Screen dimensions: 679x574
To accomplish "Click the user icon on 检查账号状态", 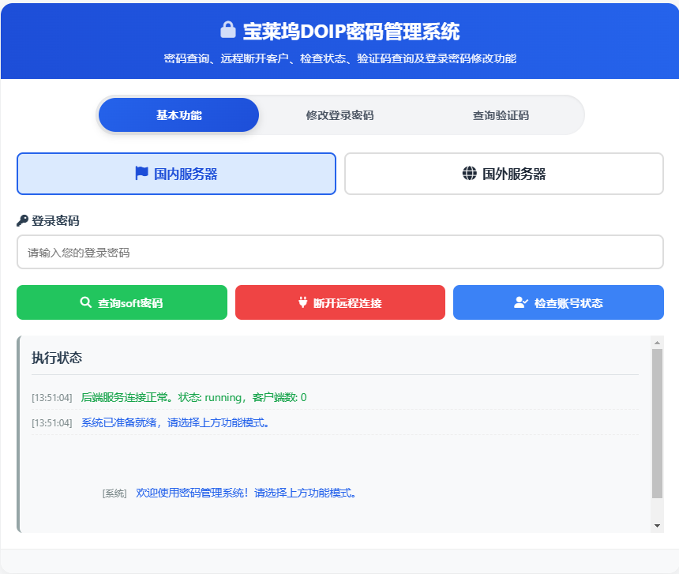I will [x=520, y=302].
